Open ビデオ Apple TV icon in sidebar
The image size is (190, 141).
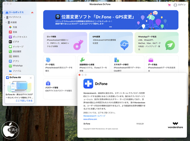pos(10,42)
